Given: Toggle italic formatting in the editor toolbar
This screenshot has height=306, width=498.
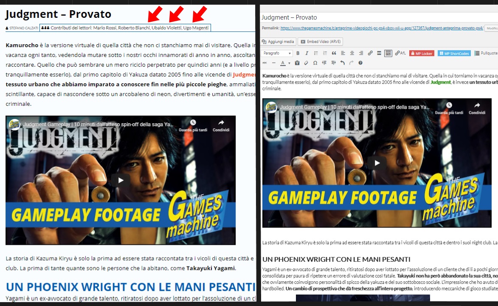Looking at the screenshot, I should [307, 53].
